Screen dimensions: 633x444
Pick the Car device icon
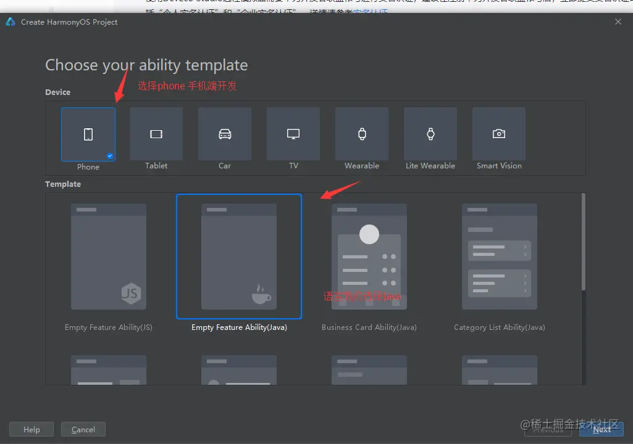(225, 134)
